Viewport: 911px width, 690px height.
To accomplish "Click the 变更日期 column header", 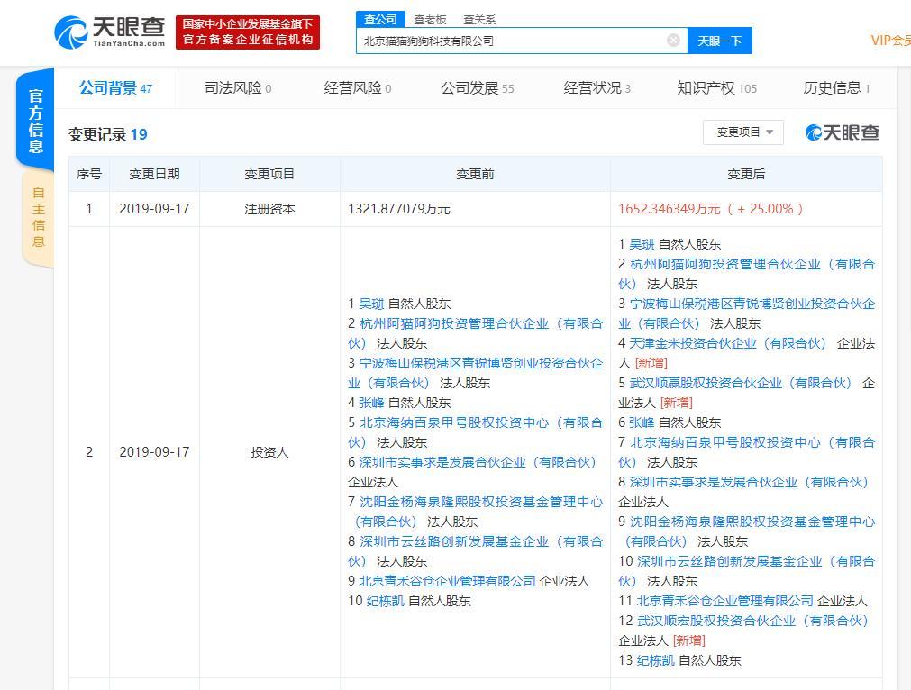I will click(155, 174).
